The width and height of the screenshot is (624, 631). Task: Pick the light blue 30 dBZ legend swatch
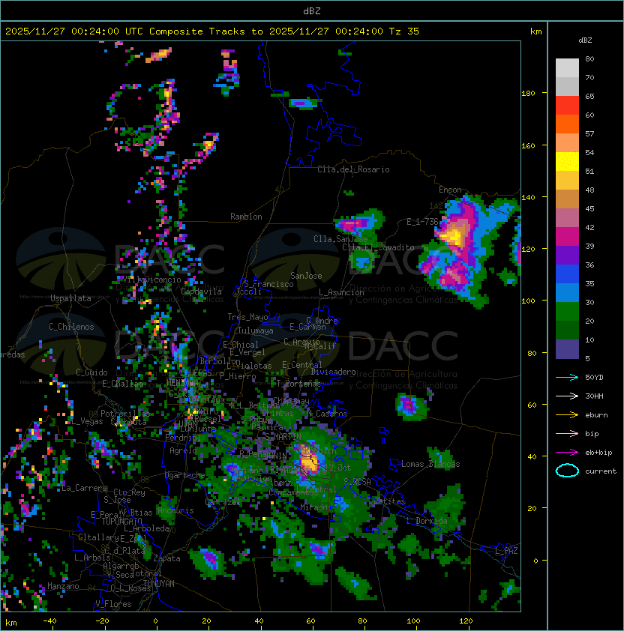pos(567,293)
